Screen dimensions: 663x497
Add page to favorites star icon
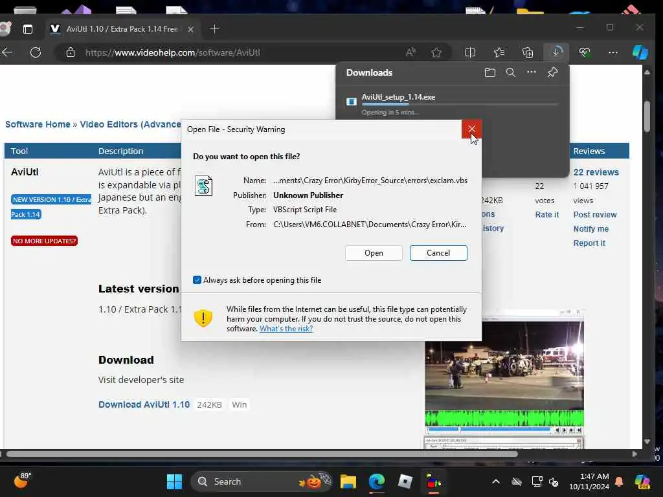[436, 52]
